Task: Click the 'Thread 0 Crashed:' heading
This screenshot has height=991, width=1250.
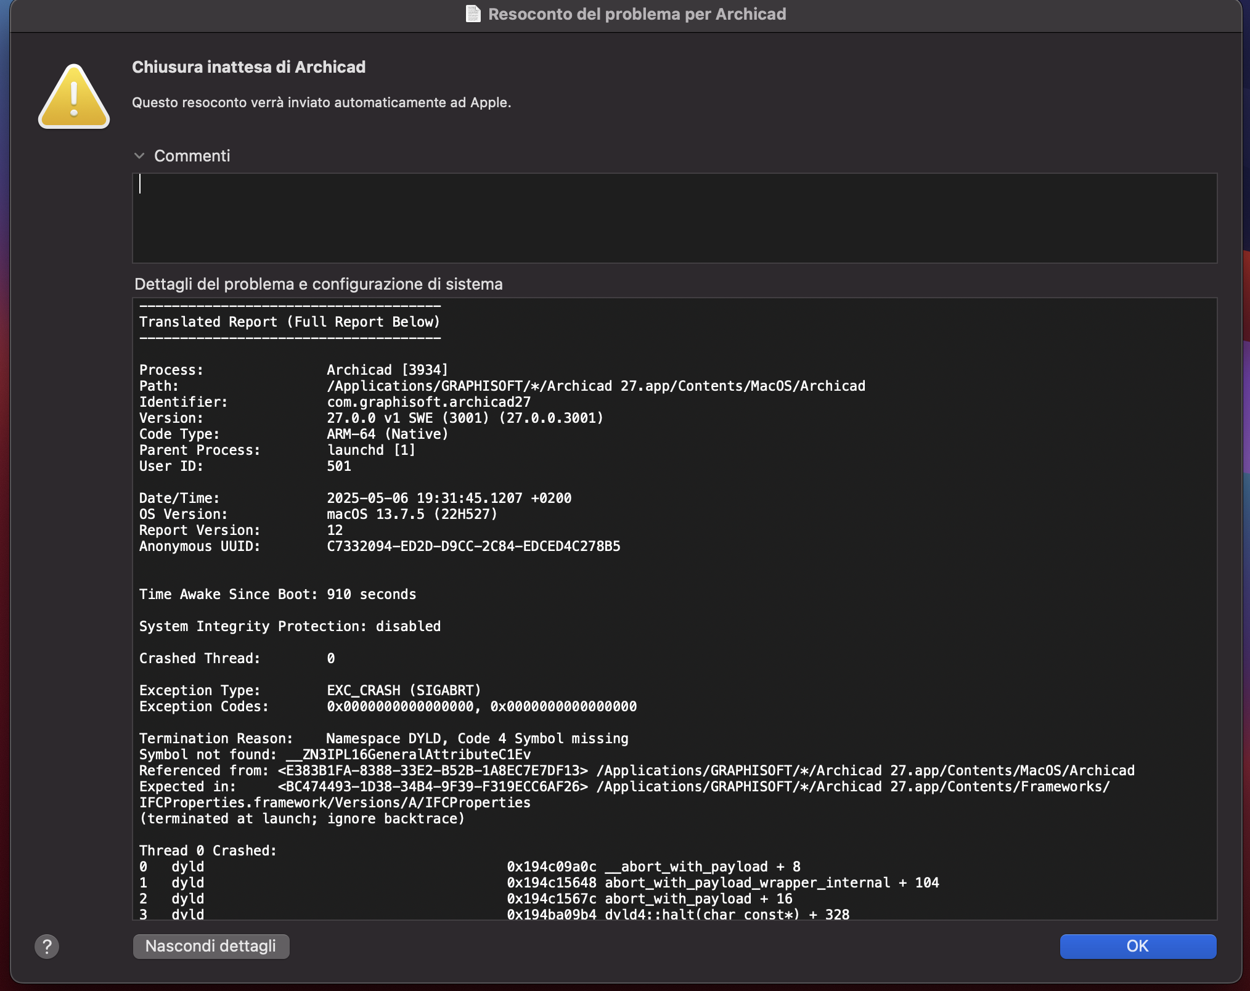Action: tap(208, 850)
